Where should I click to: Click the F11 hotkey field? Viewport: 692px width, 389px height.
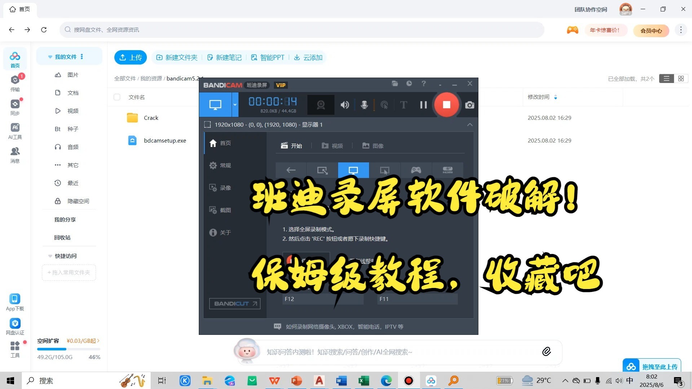point(417,299)
